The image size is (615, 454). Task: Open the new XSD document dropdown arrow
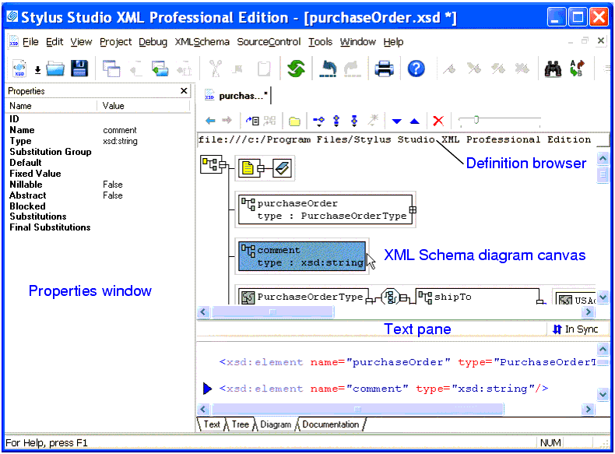37,69
